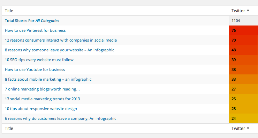The image size is (258, 138).
Task: Select the Twitter count cell 70
Action: click(243, 40)
